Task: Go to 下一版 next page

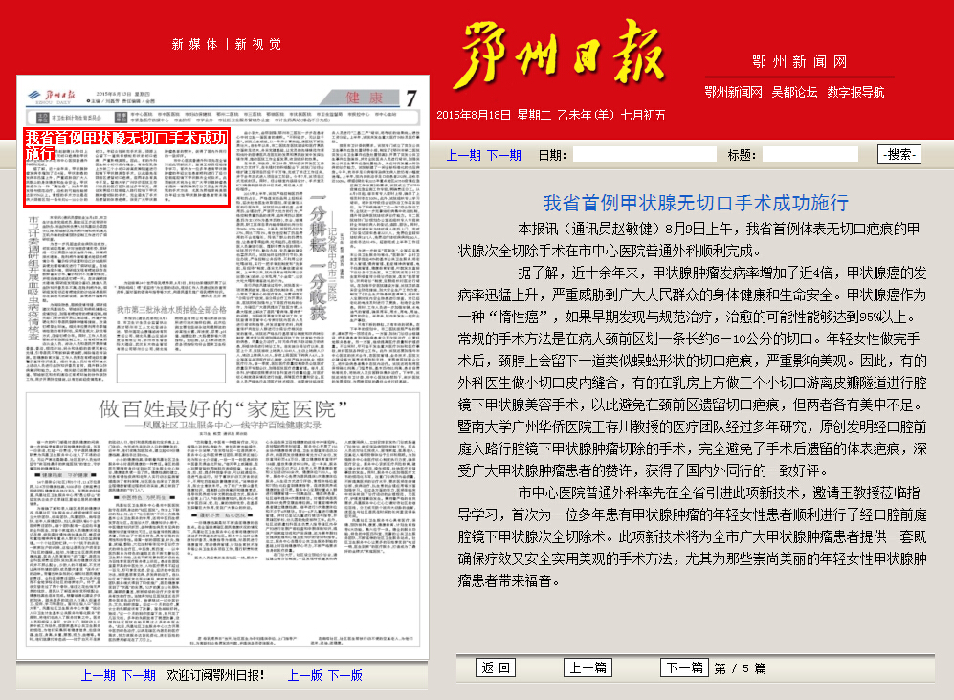Action: [x=345, y=676]
